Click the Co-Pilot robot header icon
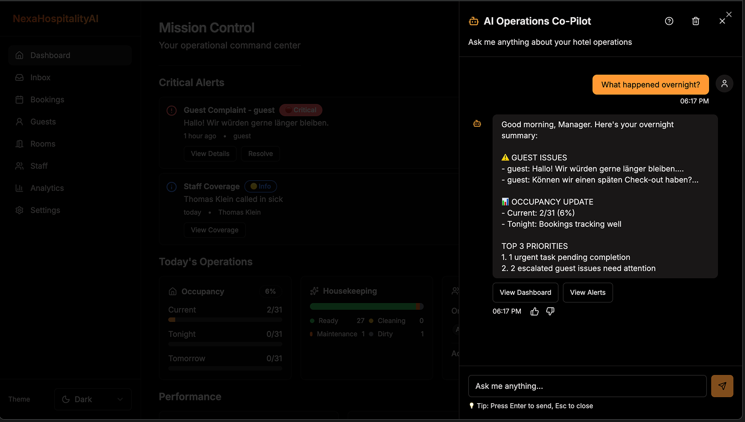Viewport: 745px width, 422px height. click(473, 22)
